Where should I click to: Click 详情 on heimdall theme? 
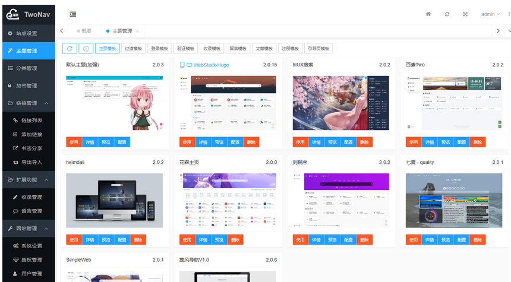coord(90,240)
